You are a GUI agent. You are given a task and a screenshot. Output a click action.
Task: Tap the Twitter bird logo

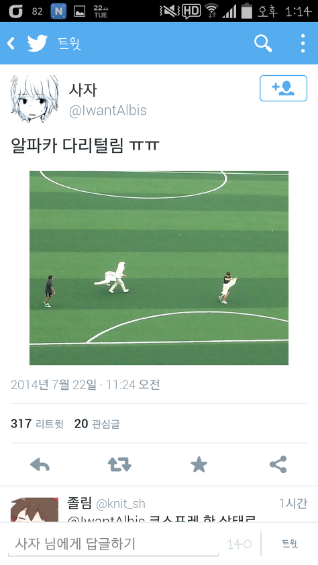(38, 43)
